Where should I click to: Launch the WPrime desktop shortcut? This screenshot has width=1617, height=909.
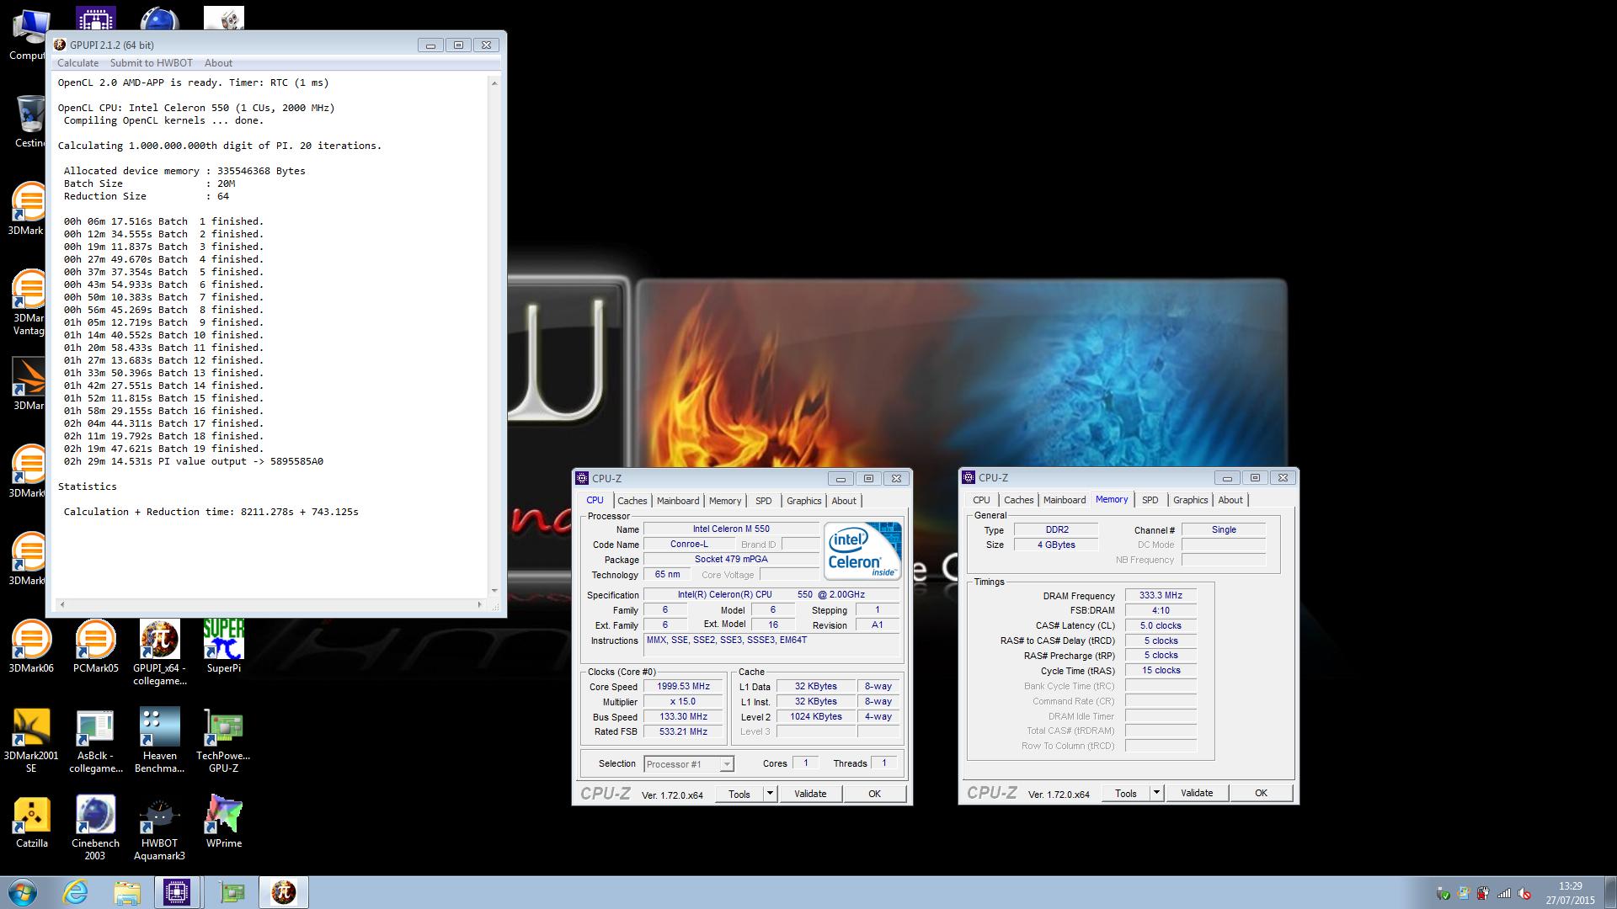point(223,821)
